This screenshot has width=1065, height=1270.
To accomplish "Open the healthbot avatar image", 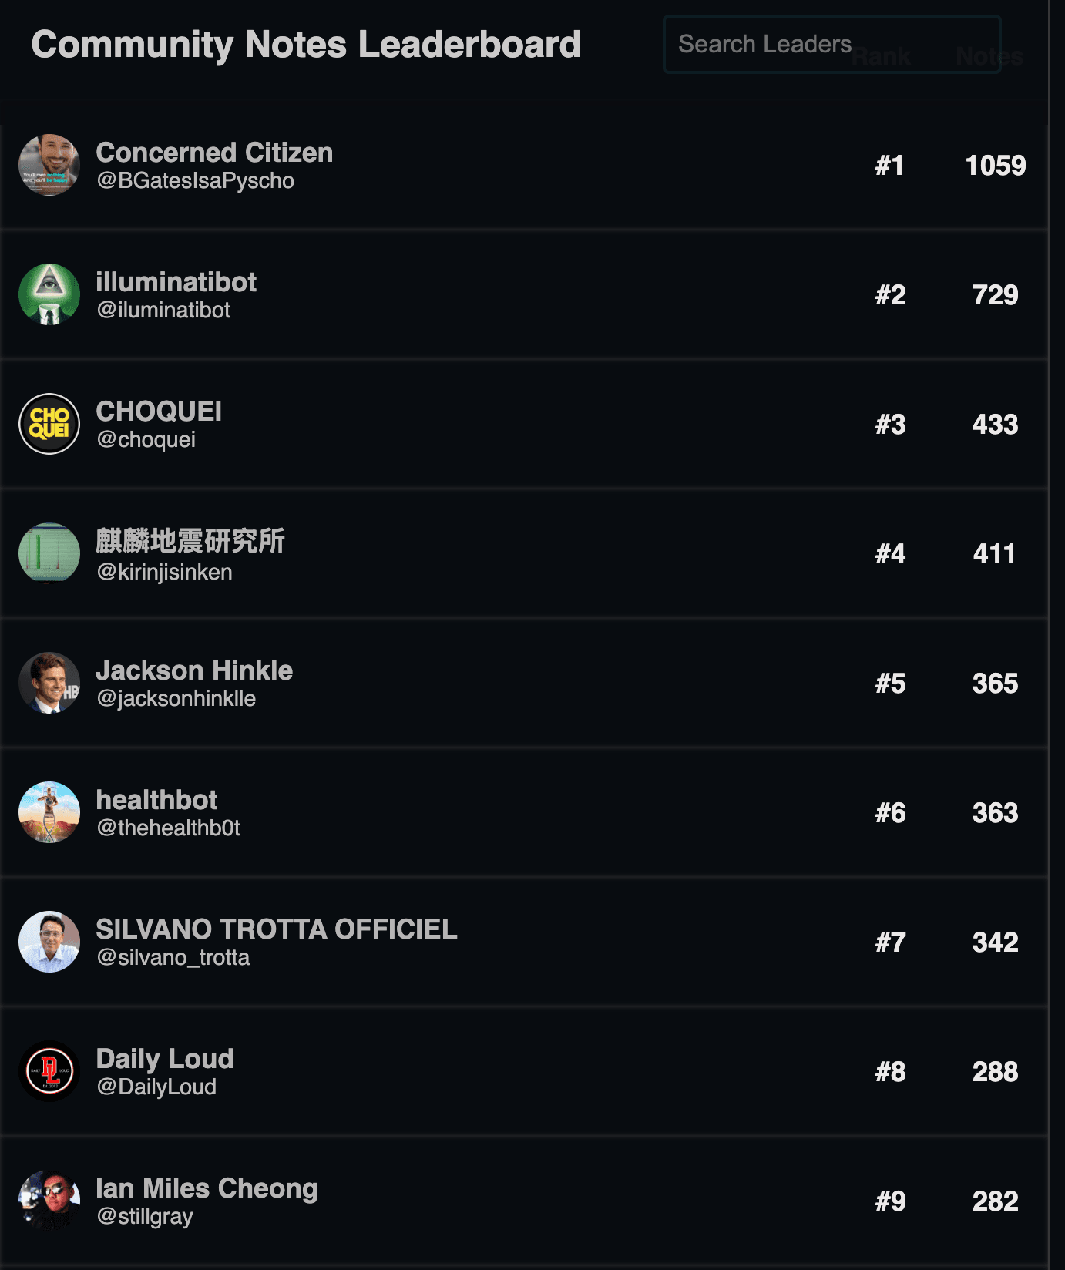I will [49, 812].
